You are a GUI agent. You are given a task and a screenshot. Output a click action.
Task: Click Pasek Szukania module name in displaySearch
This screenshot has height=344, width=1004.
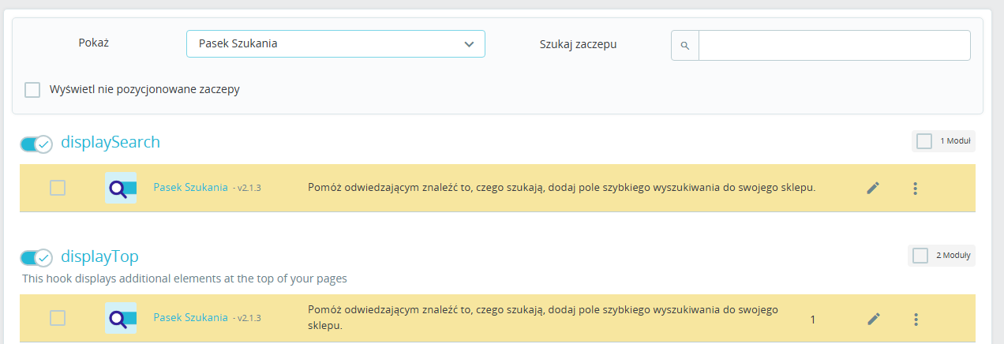(x=190, y=188)
